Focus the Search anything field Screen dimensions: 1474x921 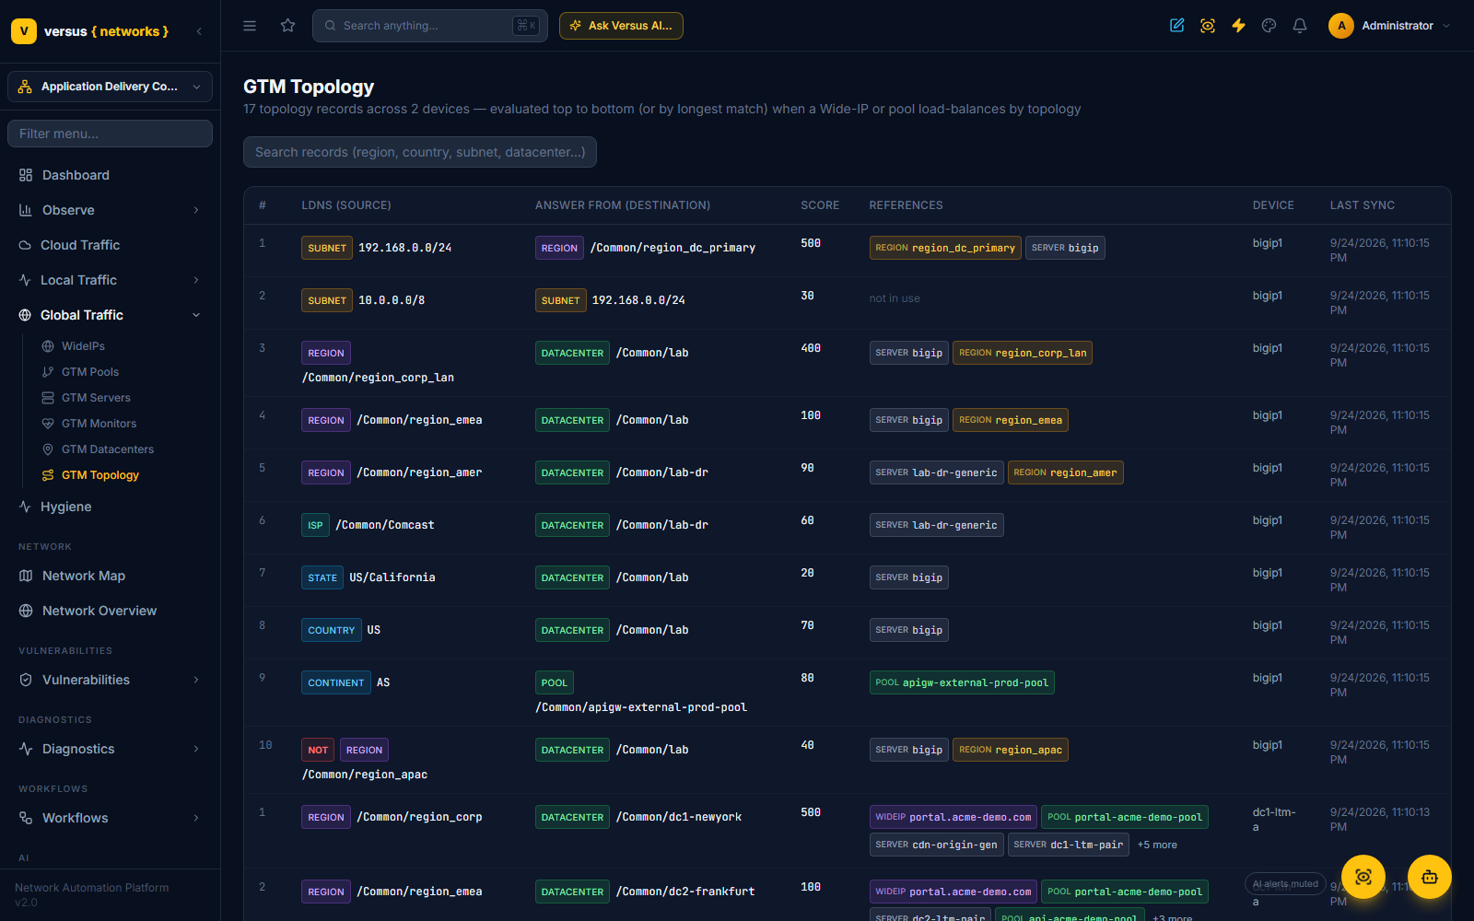[x=430, y=26]
